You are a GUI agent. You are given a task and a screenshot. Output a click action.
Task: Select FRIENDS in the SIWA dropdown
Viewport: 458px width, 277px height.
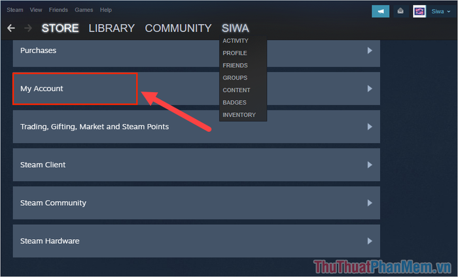point(235,65)
